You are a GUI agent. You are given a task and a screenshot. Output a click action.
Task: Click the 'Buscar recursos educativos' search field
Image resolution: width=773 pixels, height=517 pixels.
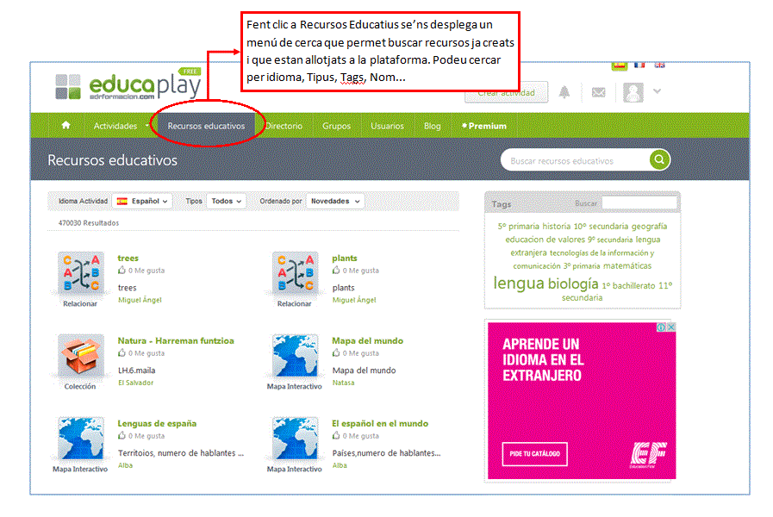[x=573, y=160]
